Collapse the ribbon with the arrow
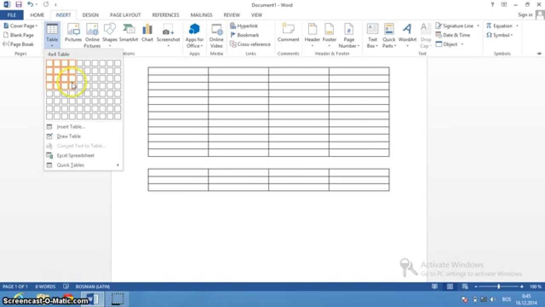Viewport: 545px width, 307px height. (x=540, y=53)
